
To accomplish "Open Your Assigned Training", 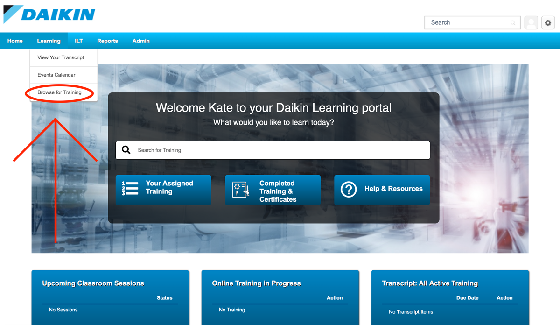I will tap(163, 190).
